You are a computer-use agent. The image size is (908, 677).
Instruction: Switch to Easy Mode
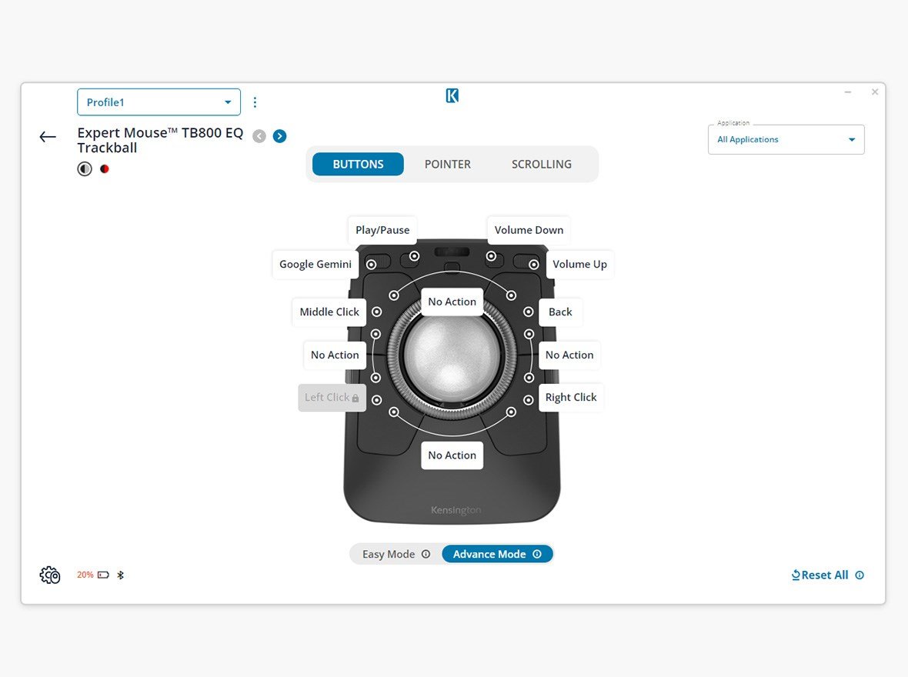tap(389, 554)
